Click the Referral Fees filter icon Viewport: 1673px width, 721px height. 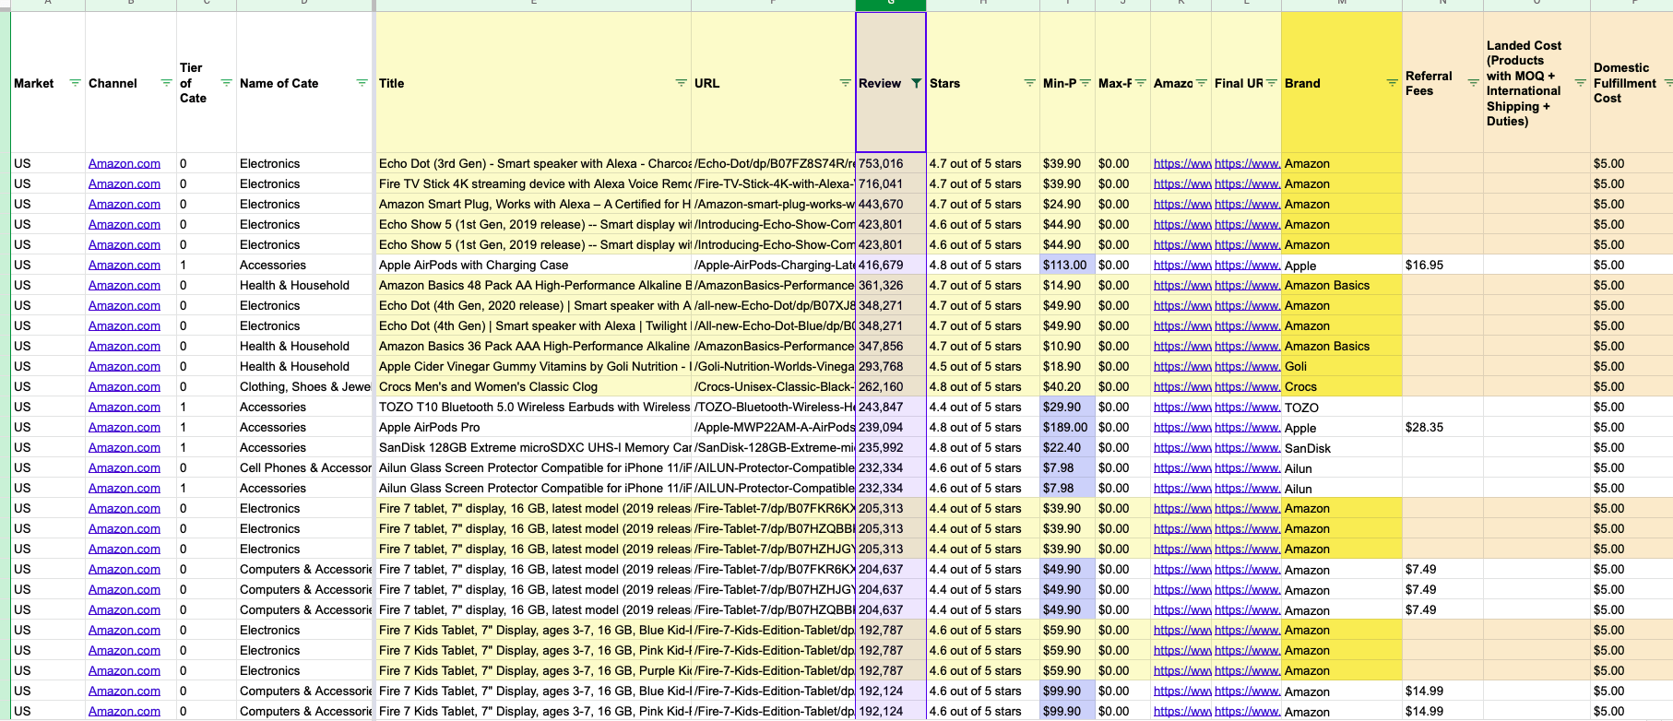pyautogui.click(x=1474, y=83)
